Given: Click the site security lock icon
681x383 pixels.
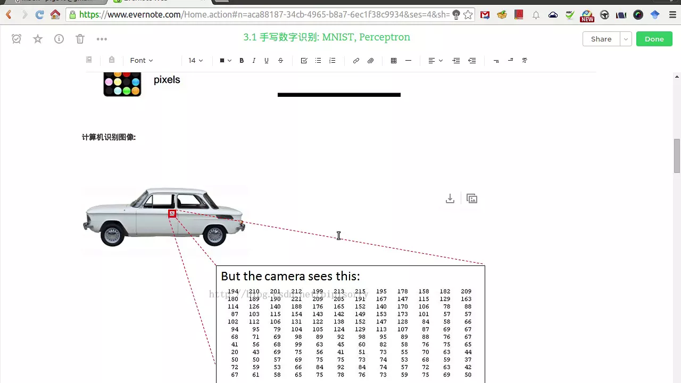Looking at the screenshot, I should 72,15.
